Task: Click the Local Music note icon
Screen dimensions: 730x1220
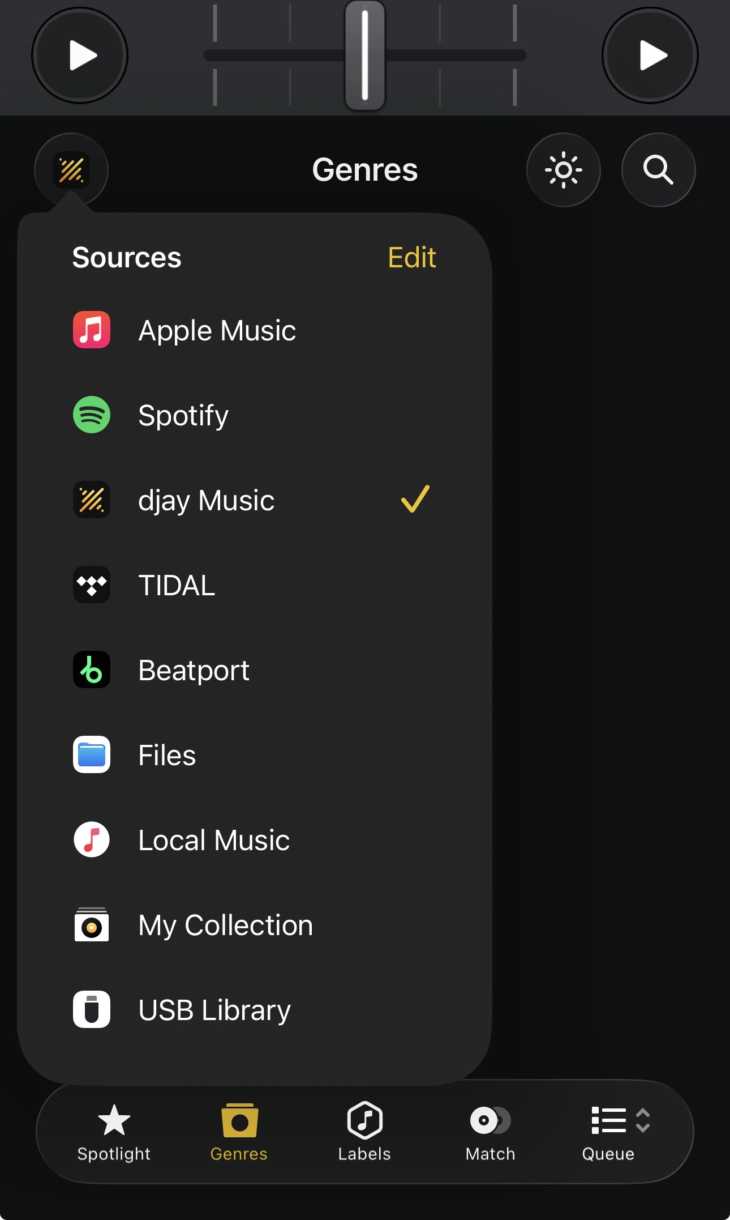Action: 92,839
